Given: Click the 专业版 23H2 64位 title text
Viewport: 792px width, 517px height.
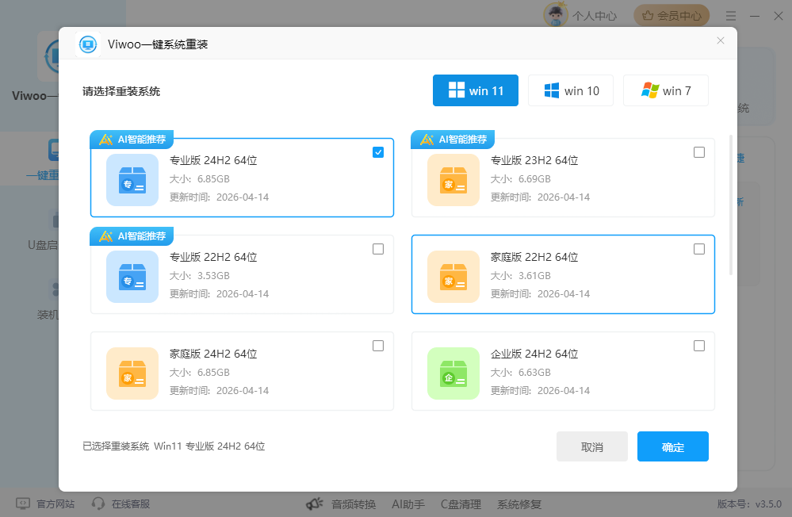Looking at the screenshot, I should [534, 160].
